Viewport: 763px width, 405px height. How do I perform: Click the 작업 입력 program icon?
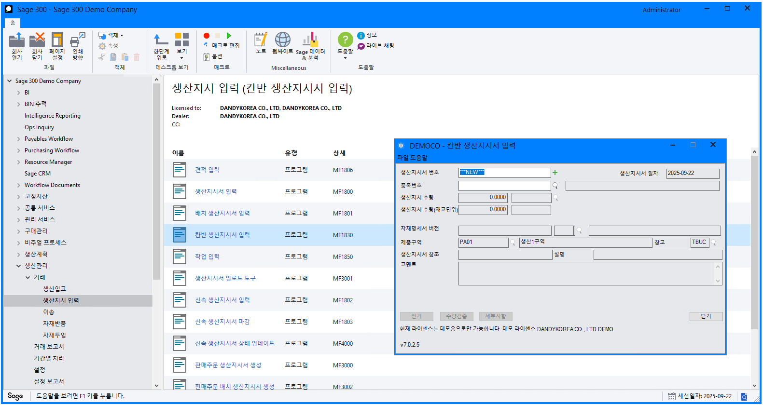click(x=180, y=256)
